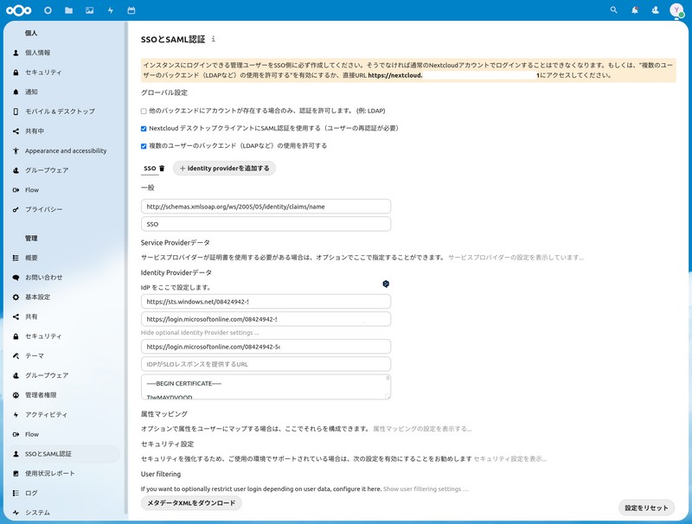This screenshot has height=524, width=692.
Task: Go to 使用状況レポート in admin sidebar
Action: [x=50, y=474]
